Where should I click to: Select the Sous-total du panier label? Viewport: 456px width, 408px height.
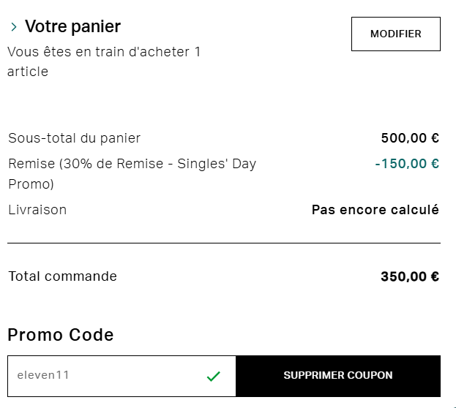74,138
